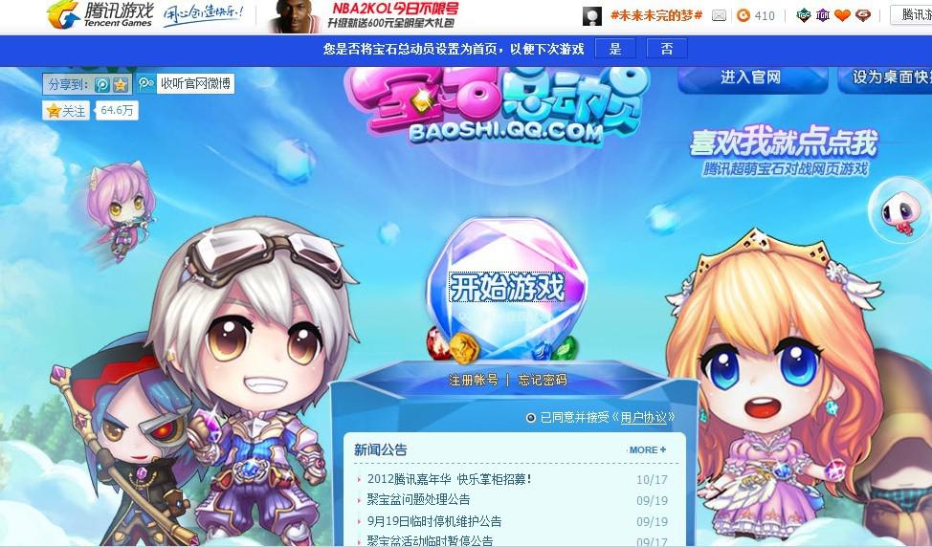Click 进入官网 tab

tap(751, 77)
